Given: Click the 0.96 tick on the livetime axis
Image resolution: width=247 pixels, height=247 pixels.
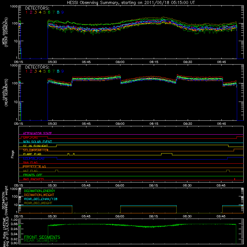Looking at the screenshot, I should pos(15,229).
